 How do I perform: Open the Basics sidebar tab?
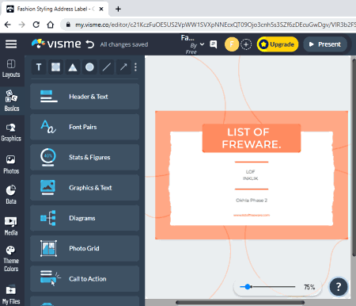click(12, 101)
